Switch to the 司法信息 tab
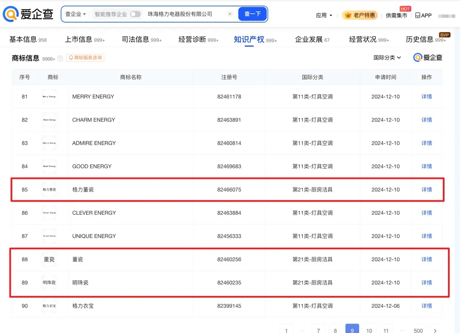This screenshot has height=333, width=460. point(142,40)
